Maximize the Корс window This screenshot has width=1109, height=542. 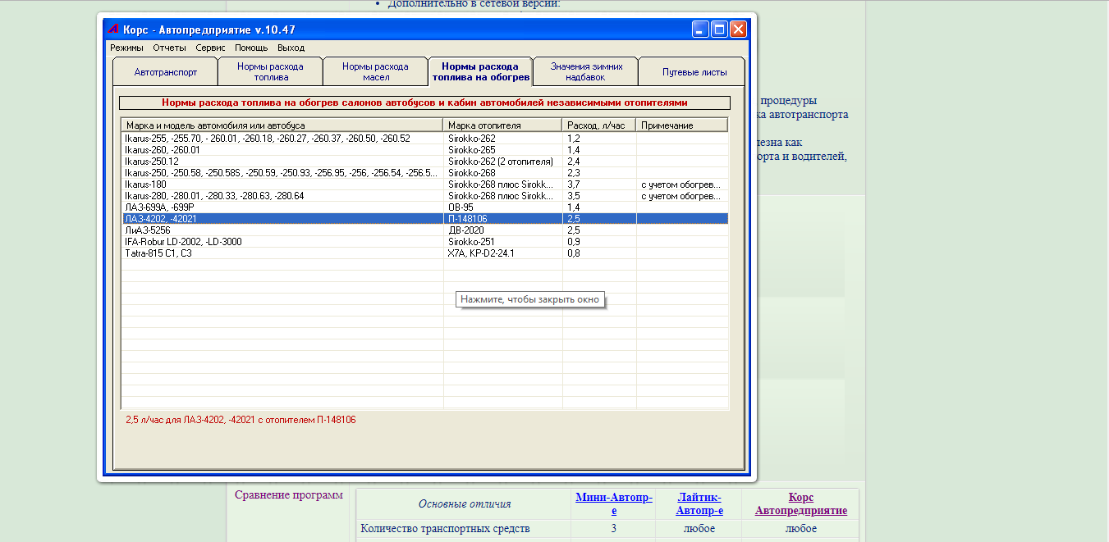pos(719,30)
